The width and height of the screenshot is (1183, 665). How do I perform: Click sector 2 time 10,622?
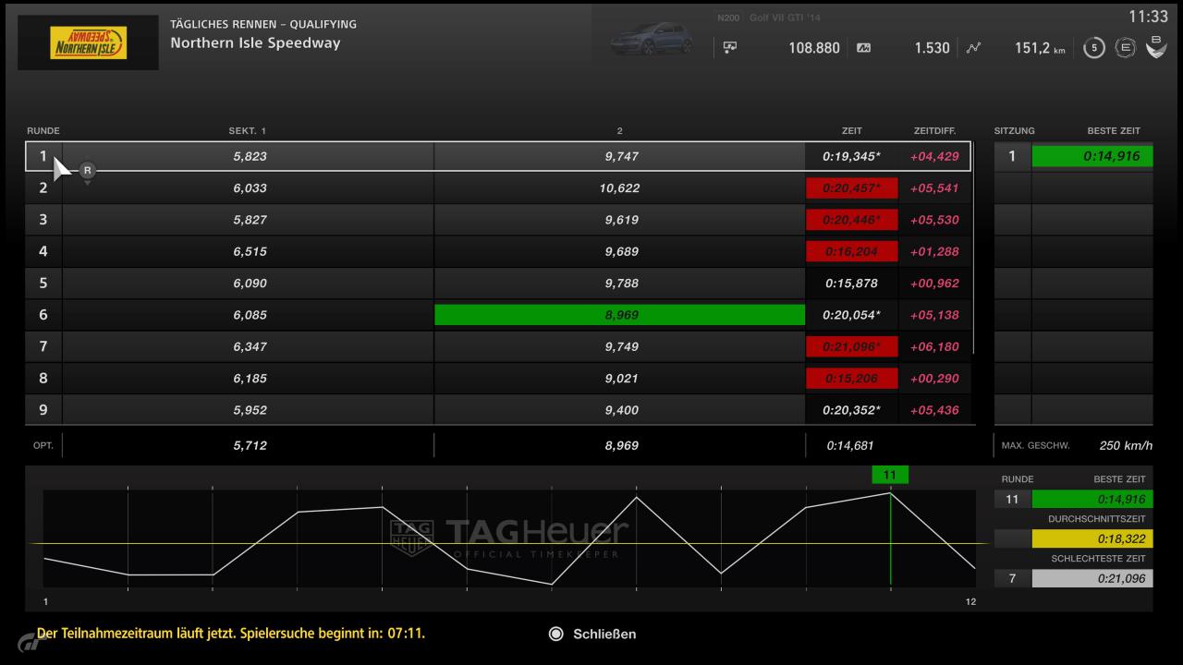(619, 188)
